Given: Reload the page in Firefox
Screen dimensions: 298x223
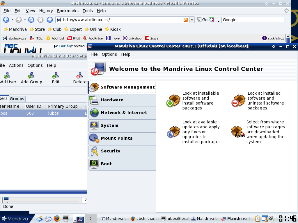Looking at the screenshot, I should [x=31, y=20].
